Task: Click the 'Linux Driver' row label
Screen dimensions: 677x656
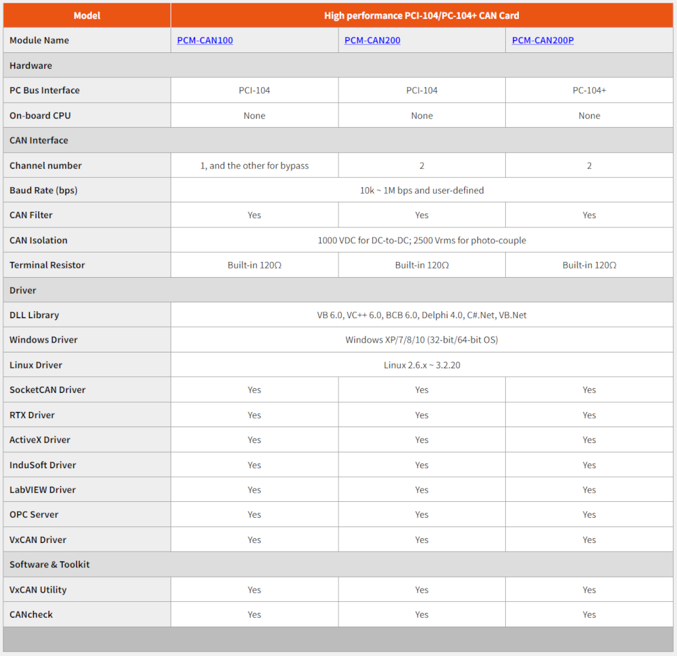Action: 36,365
